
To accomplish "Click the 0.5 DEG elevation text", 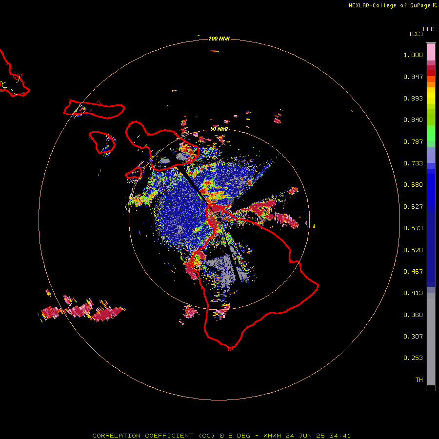I will (235, 436).
